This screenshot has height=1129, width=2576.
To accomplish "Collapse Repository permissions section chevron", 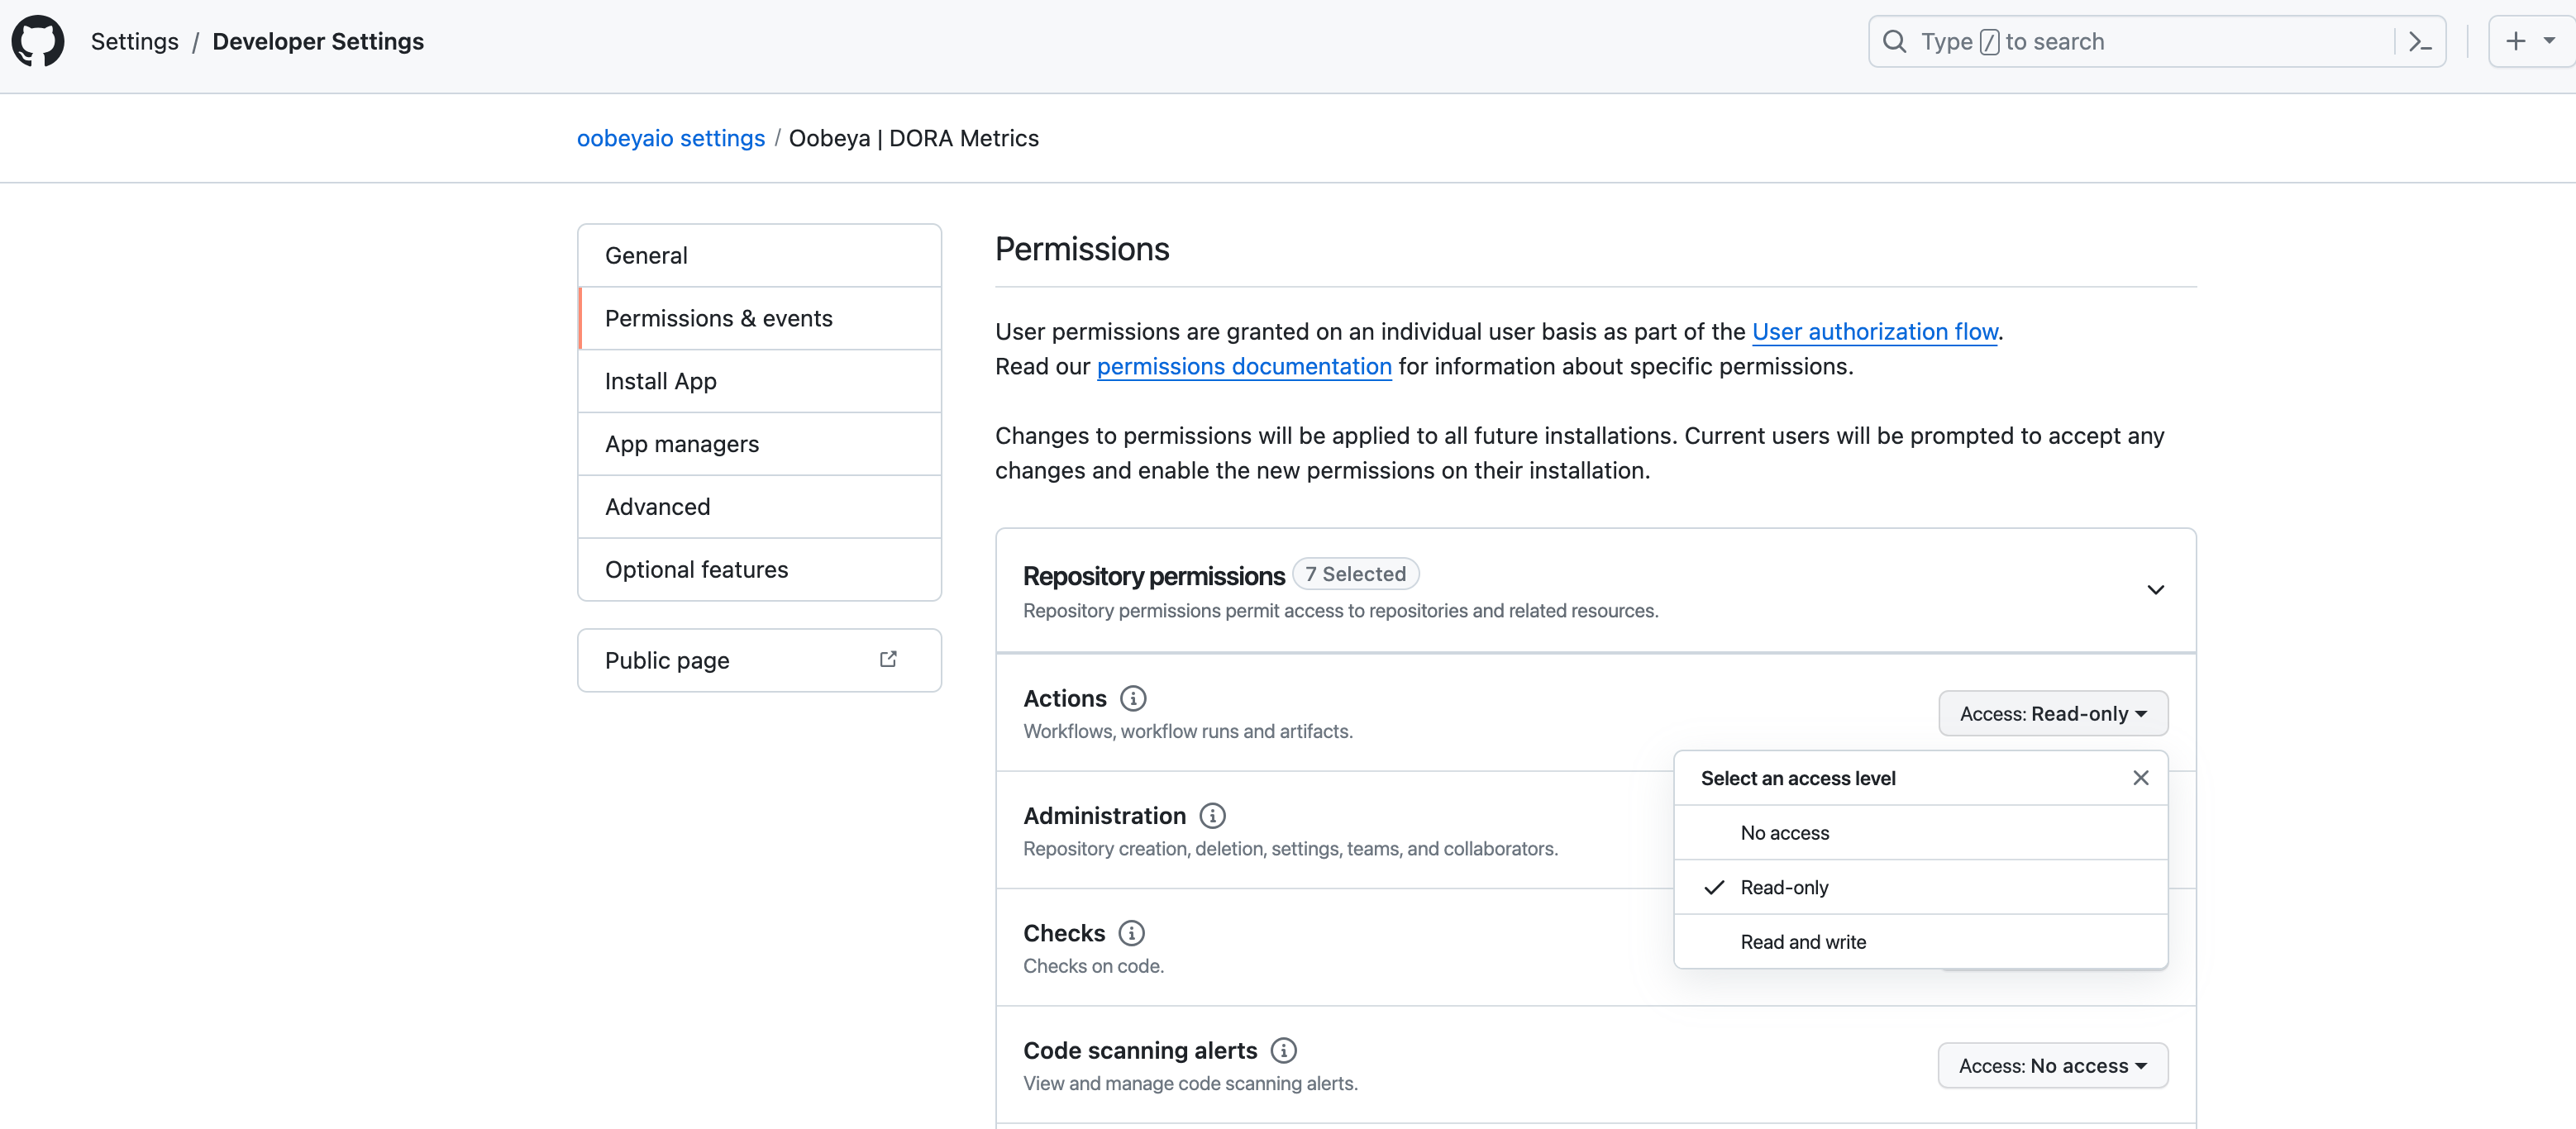I will click(x=2155, y=590).
